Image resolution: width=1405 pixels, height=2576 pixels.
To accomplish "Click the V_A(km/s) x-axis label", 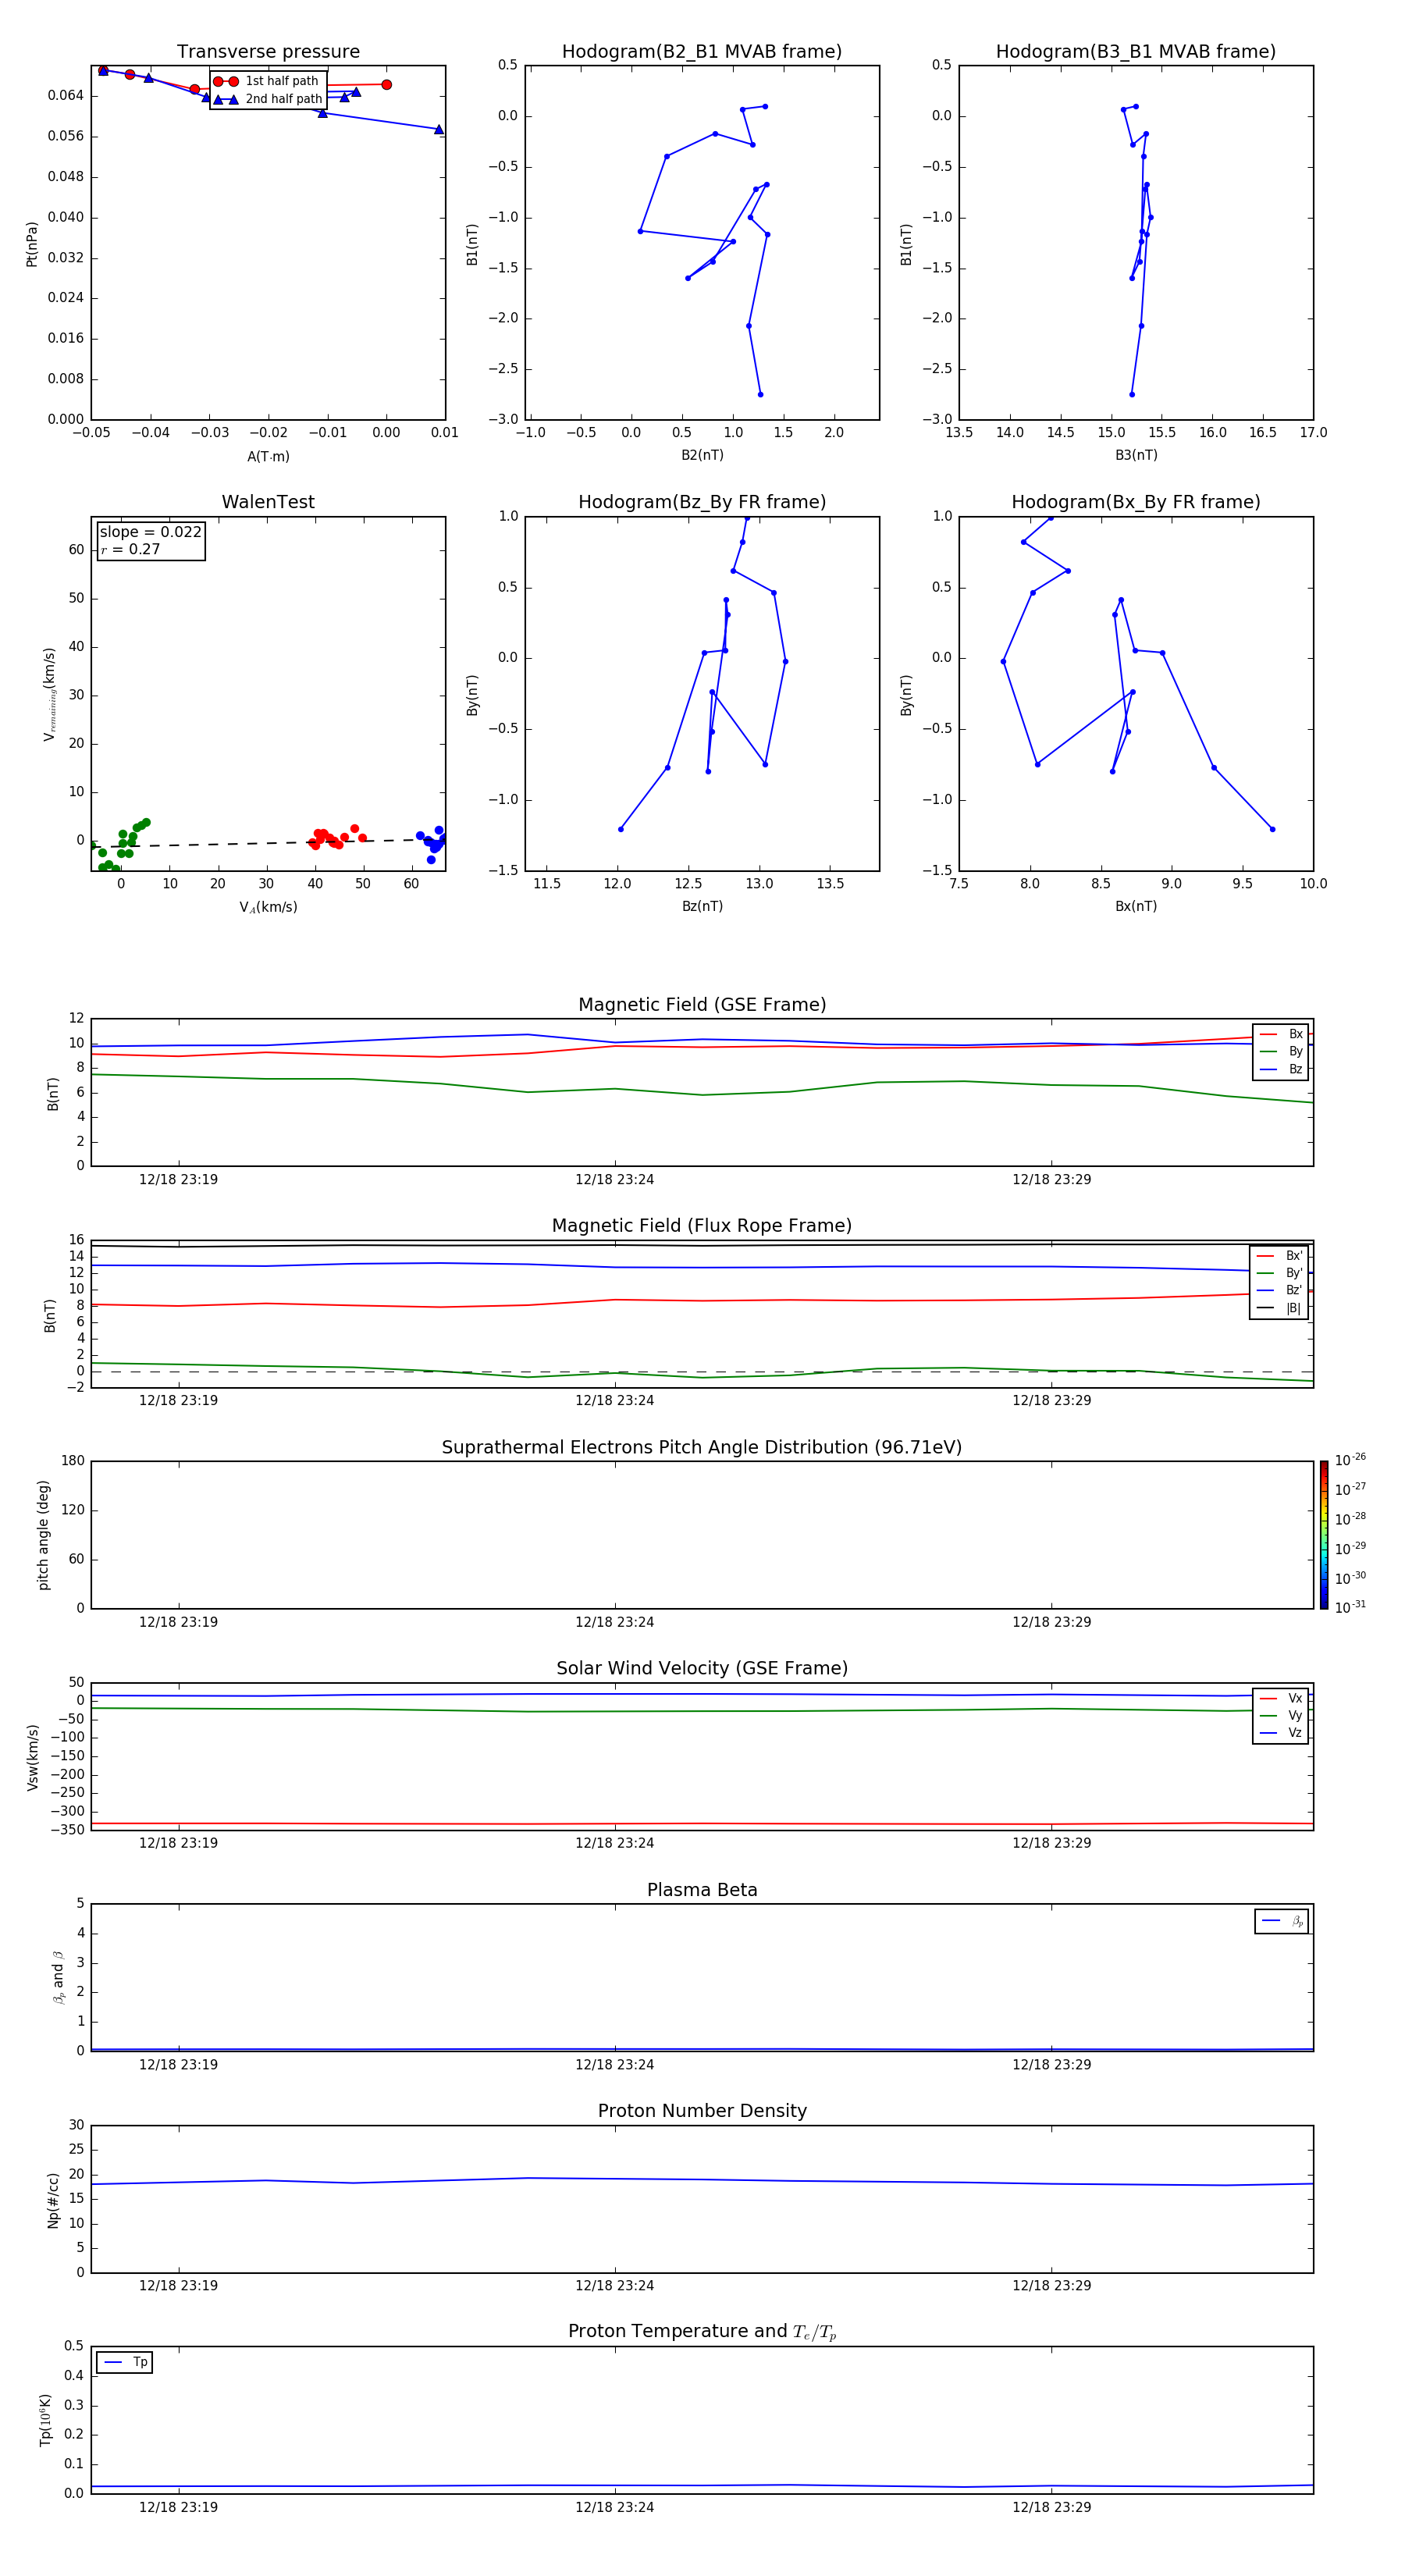I will tap(268, 908).
